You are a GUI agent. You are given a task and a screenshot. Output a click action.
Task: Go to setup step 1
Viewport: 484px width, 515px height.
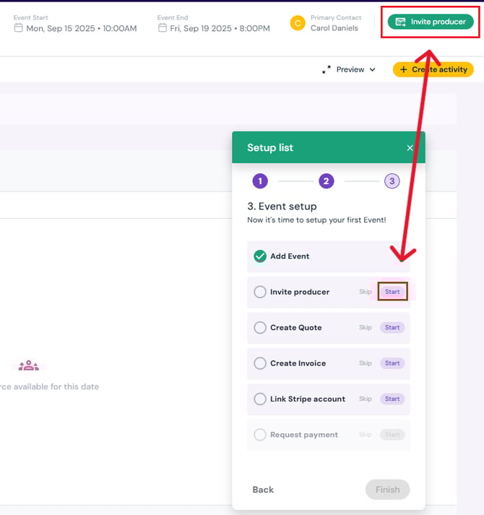(x=260, y=181)
